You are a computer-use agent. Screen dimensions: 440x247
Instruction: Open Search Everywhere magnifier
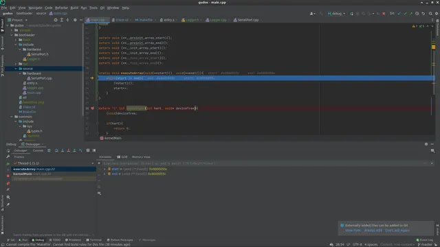pos(430,14)
